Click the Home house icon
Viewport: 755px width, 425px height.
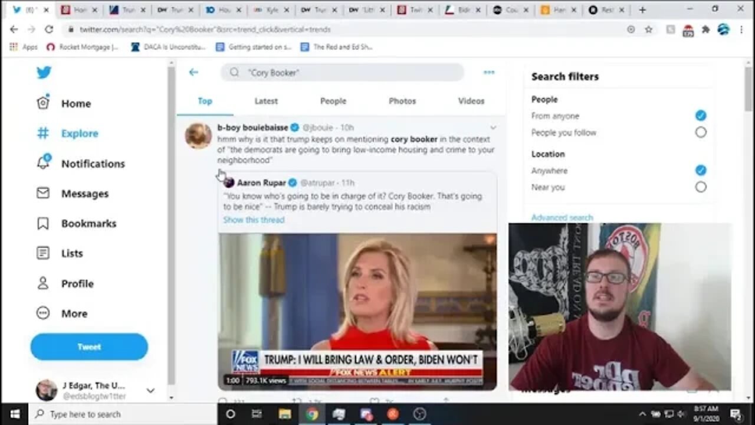pos(43,103)
